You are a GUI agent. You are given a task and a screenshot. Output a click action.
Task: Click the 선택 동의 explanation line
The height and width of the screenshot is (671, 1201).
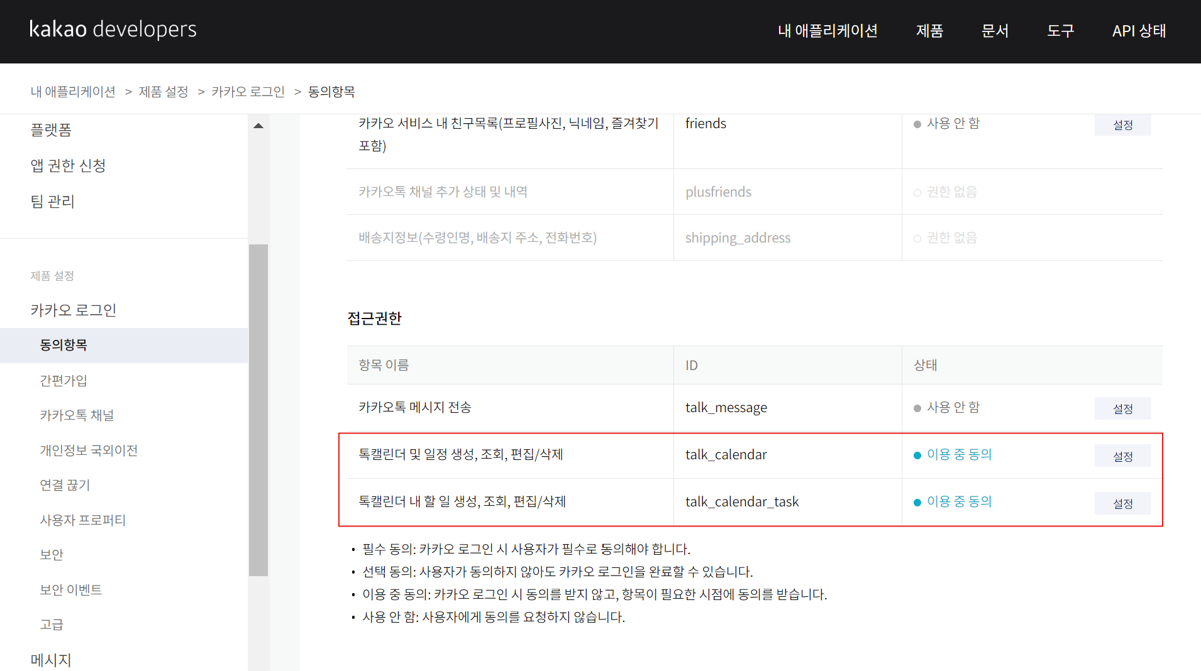click(558, 572)
